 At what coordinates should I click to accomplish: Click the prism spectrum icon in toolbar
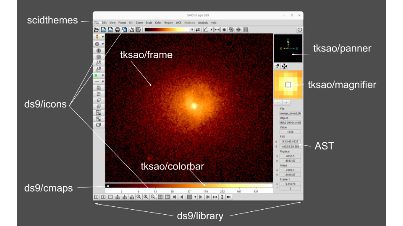click(131, 30)
